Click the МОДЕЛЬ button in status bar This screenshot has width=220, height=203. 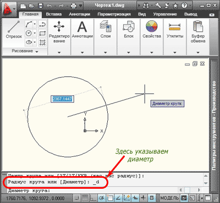(x=169, y=198)
